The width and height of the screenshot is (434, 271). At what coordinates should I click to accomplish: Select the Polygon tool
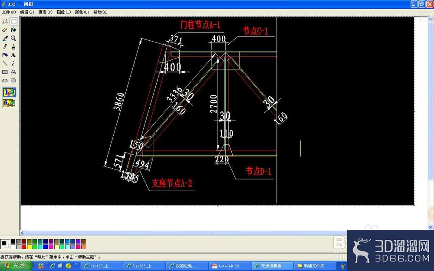tap(13, 72)
